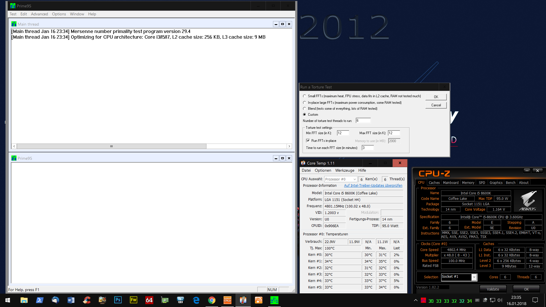Viewport: 546px width, 307px height.
Task: Switch to the Mainboard tab in CPU-Z
Action: (450, 182)
